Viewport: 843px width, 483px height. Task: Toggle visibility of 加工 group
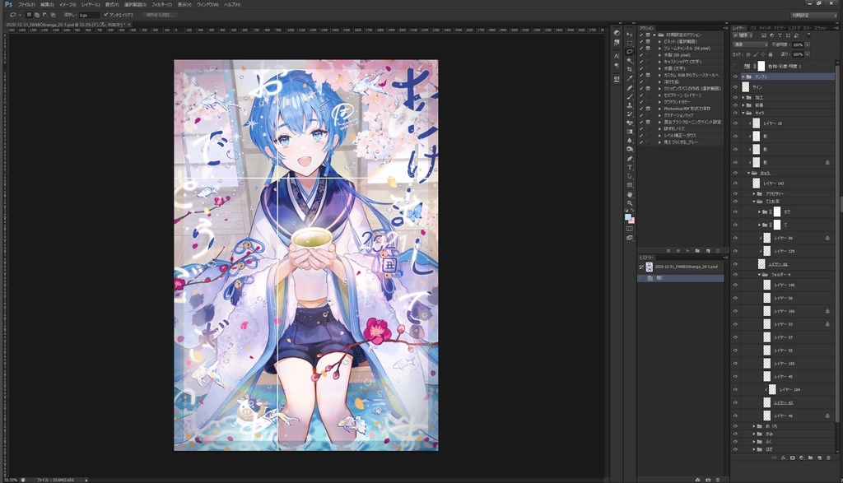tap(735, 98)
